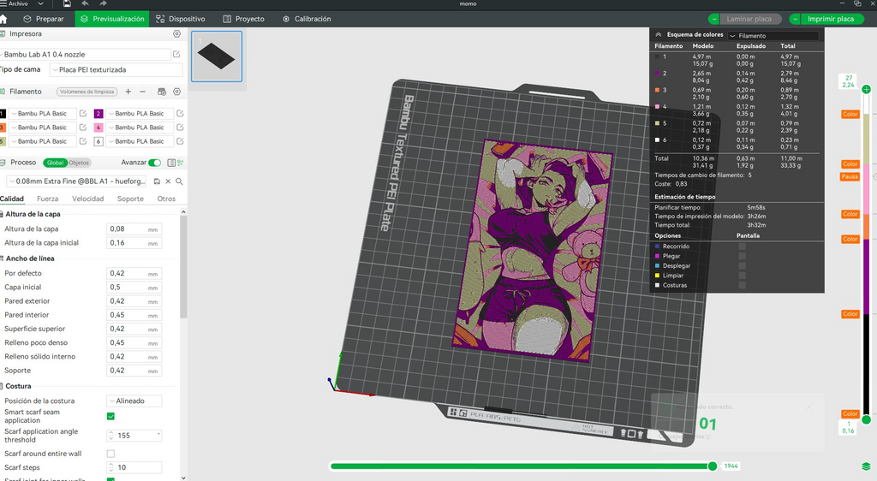Click filament 2 purple color swatch

[98, 114]
